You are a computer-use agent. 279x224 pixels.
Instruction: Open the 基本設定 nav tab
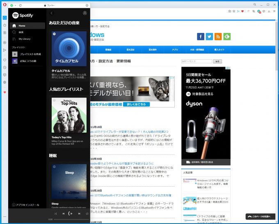(x=130, y=50)
